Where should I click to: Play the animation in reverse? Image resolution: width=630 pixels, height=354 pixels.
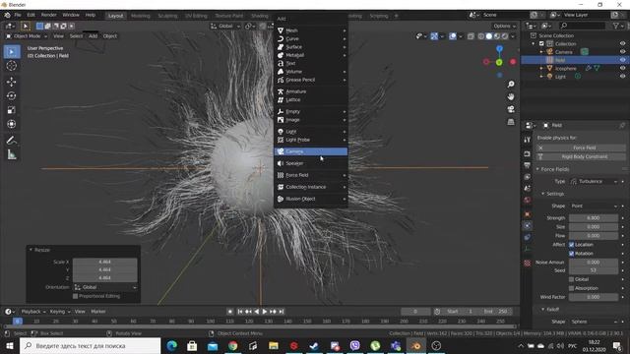coord(257,312)
